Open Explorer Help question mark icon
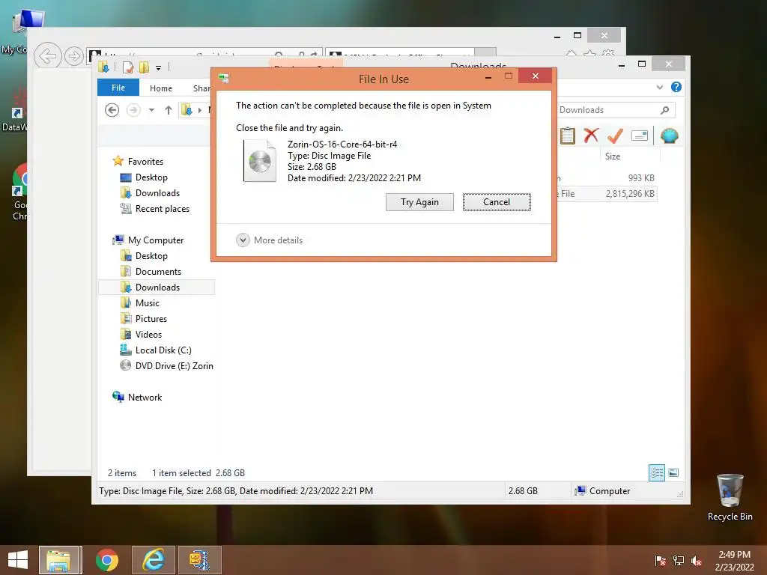Screen dimensions: 767x575 [x=676, y=87]
